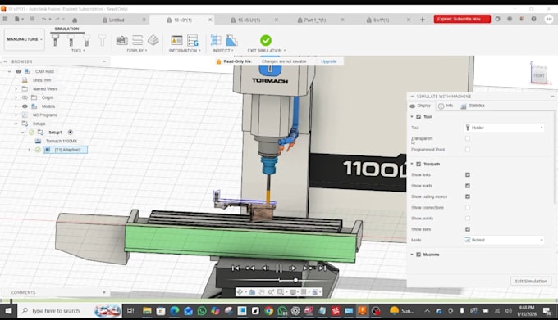
Task: Click the greyed-out fourth tool icon
Action: coord(102,40)
